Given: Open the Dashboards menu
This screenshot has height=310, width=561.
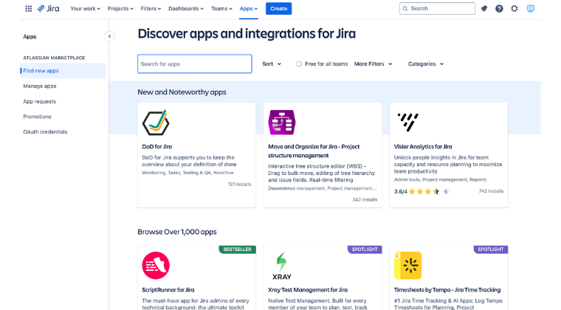Looking at the screenshot, I should click(x=186, y=9).
